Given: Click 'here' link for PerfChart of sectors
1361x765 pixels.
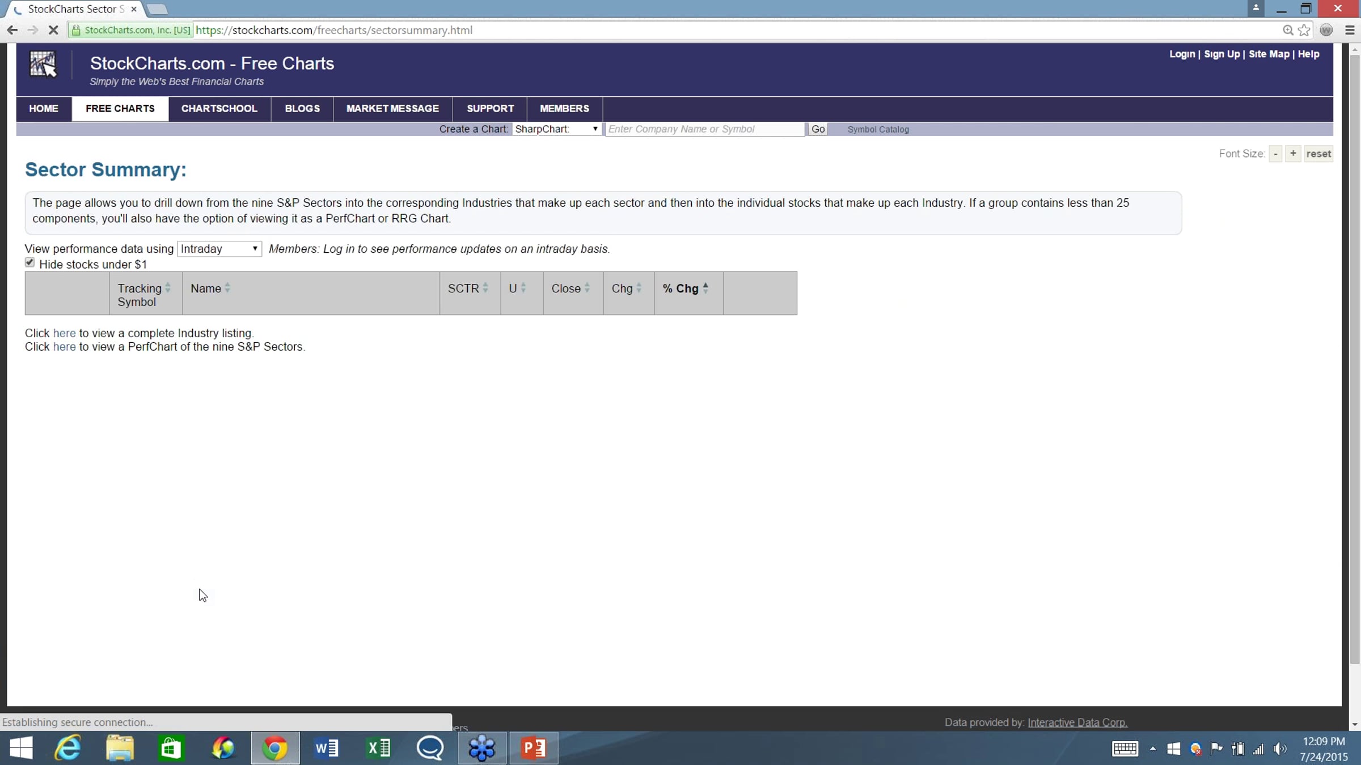Looking at the screenshot, I should (x=64, y=347).
